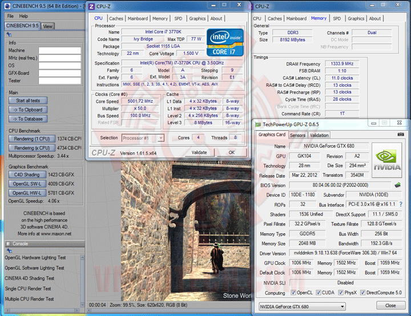Open the SPD tab in the second CPU-Z window
The width and height of the screenshot is (411, 316).
pos(337,19)
